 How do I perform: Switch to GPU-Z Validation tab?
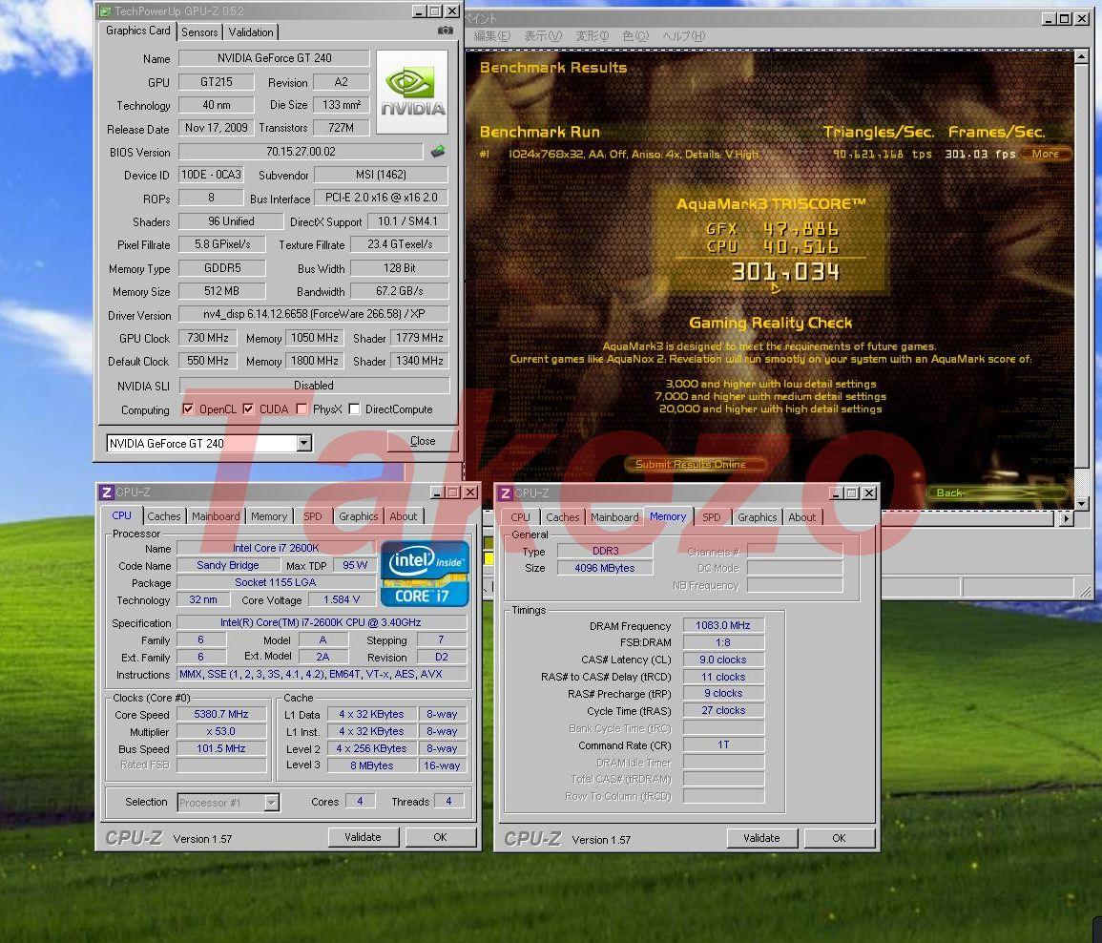(251, 31)
